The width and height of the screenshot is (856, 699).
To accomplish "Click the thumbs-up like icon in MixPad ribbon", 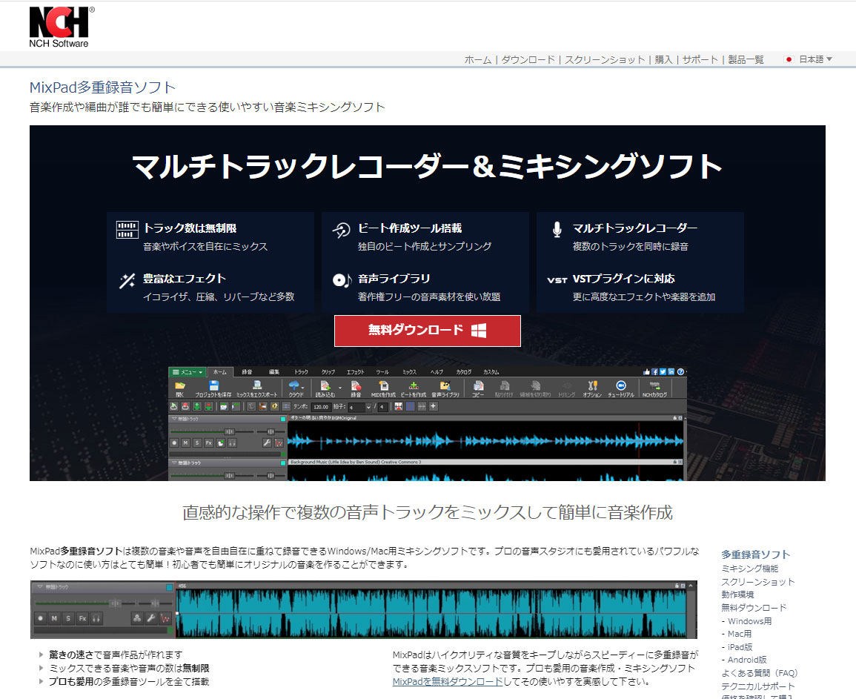I will coord(646,372).
